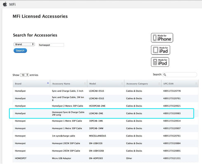This screenshot has width=202, height=164.
Task: Click the Made for iPod badge
Action: click(160, 62)
